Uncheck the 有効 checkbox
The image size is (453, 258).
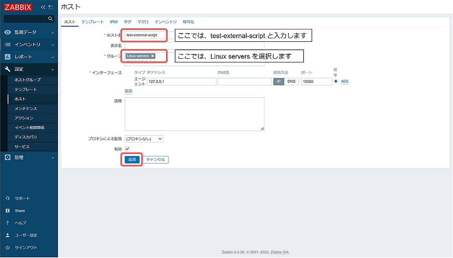pos(127,149)
